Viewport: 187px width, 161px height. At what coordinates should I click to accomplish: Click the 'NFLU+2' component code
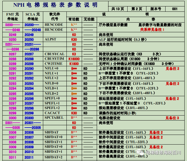[51, 78]
